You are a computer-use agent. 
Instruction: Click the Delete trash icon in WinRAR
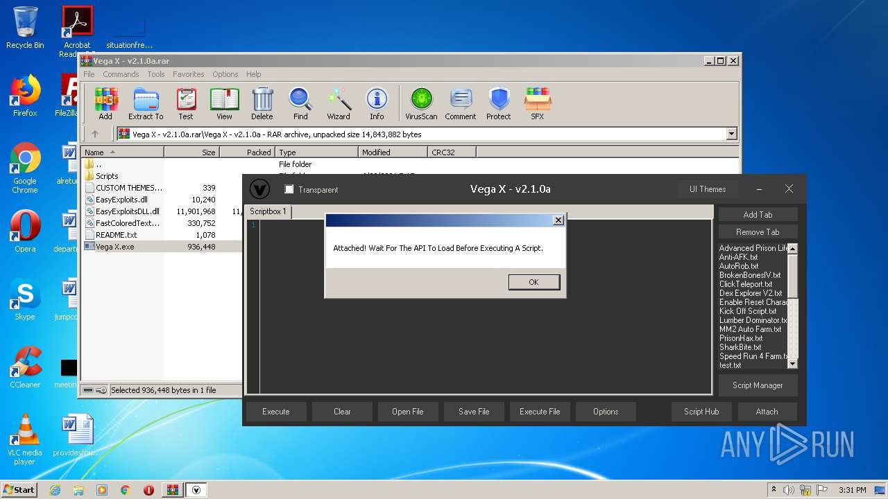point(262,103)
